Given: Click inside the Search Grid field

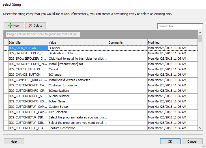Looking at the screenshot, I should 180,26.
